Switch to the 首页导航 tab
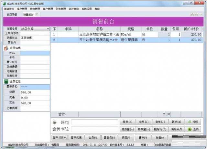This screenshot has height=149, width=207. pyautogui.click(x=12, y=15)
